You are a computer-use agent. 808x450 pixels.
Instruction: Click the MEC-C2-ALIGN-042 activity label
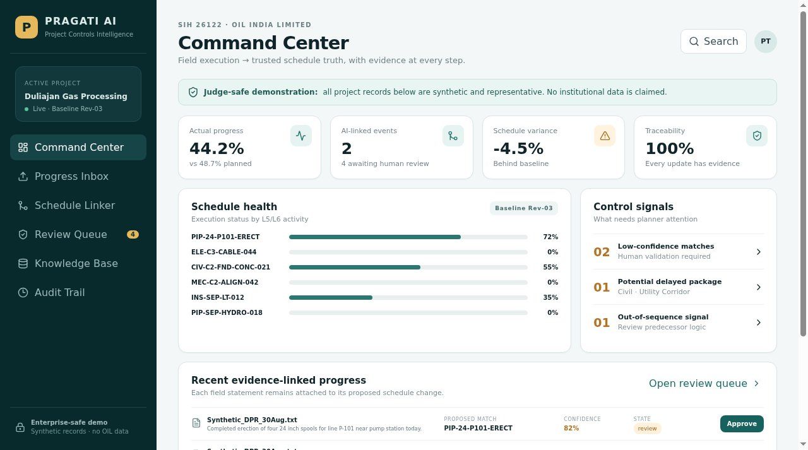coord(225,283)
